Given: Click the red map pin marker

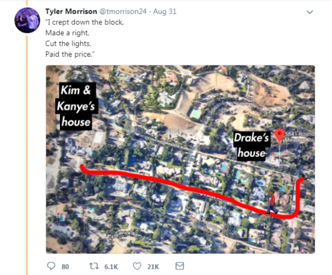Looking at the screenshot, I should (x=280, y=136).
